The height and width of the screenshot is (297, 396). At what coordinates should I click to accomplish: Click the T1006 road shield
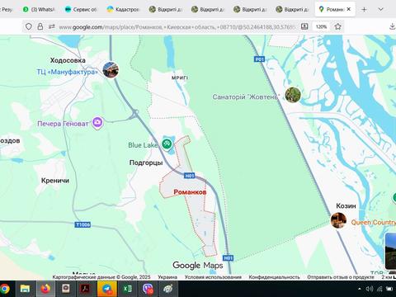coord(83,224)
